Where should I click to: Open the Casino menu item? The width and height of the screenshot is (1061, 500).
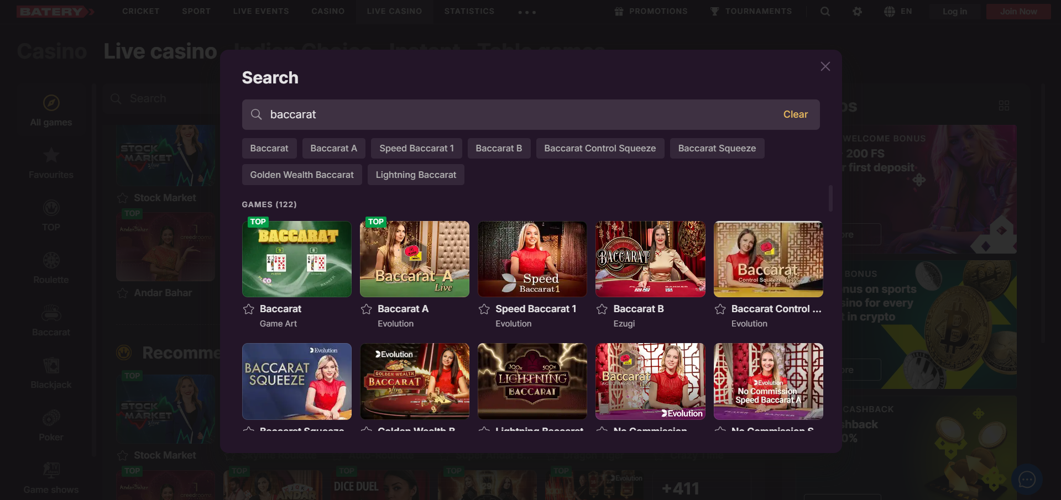[x=328, y=11]
